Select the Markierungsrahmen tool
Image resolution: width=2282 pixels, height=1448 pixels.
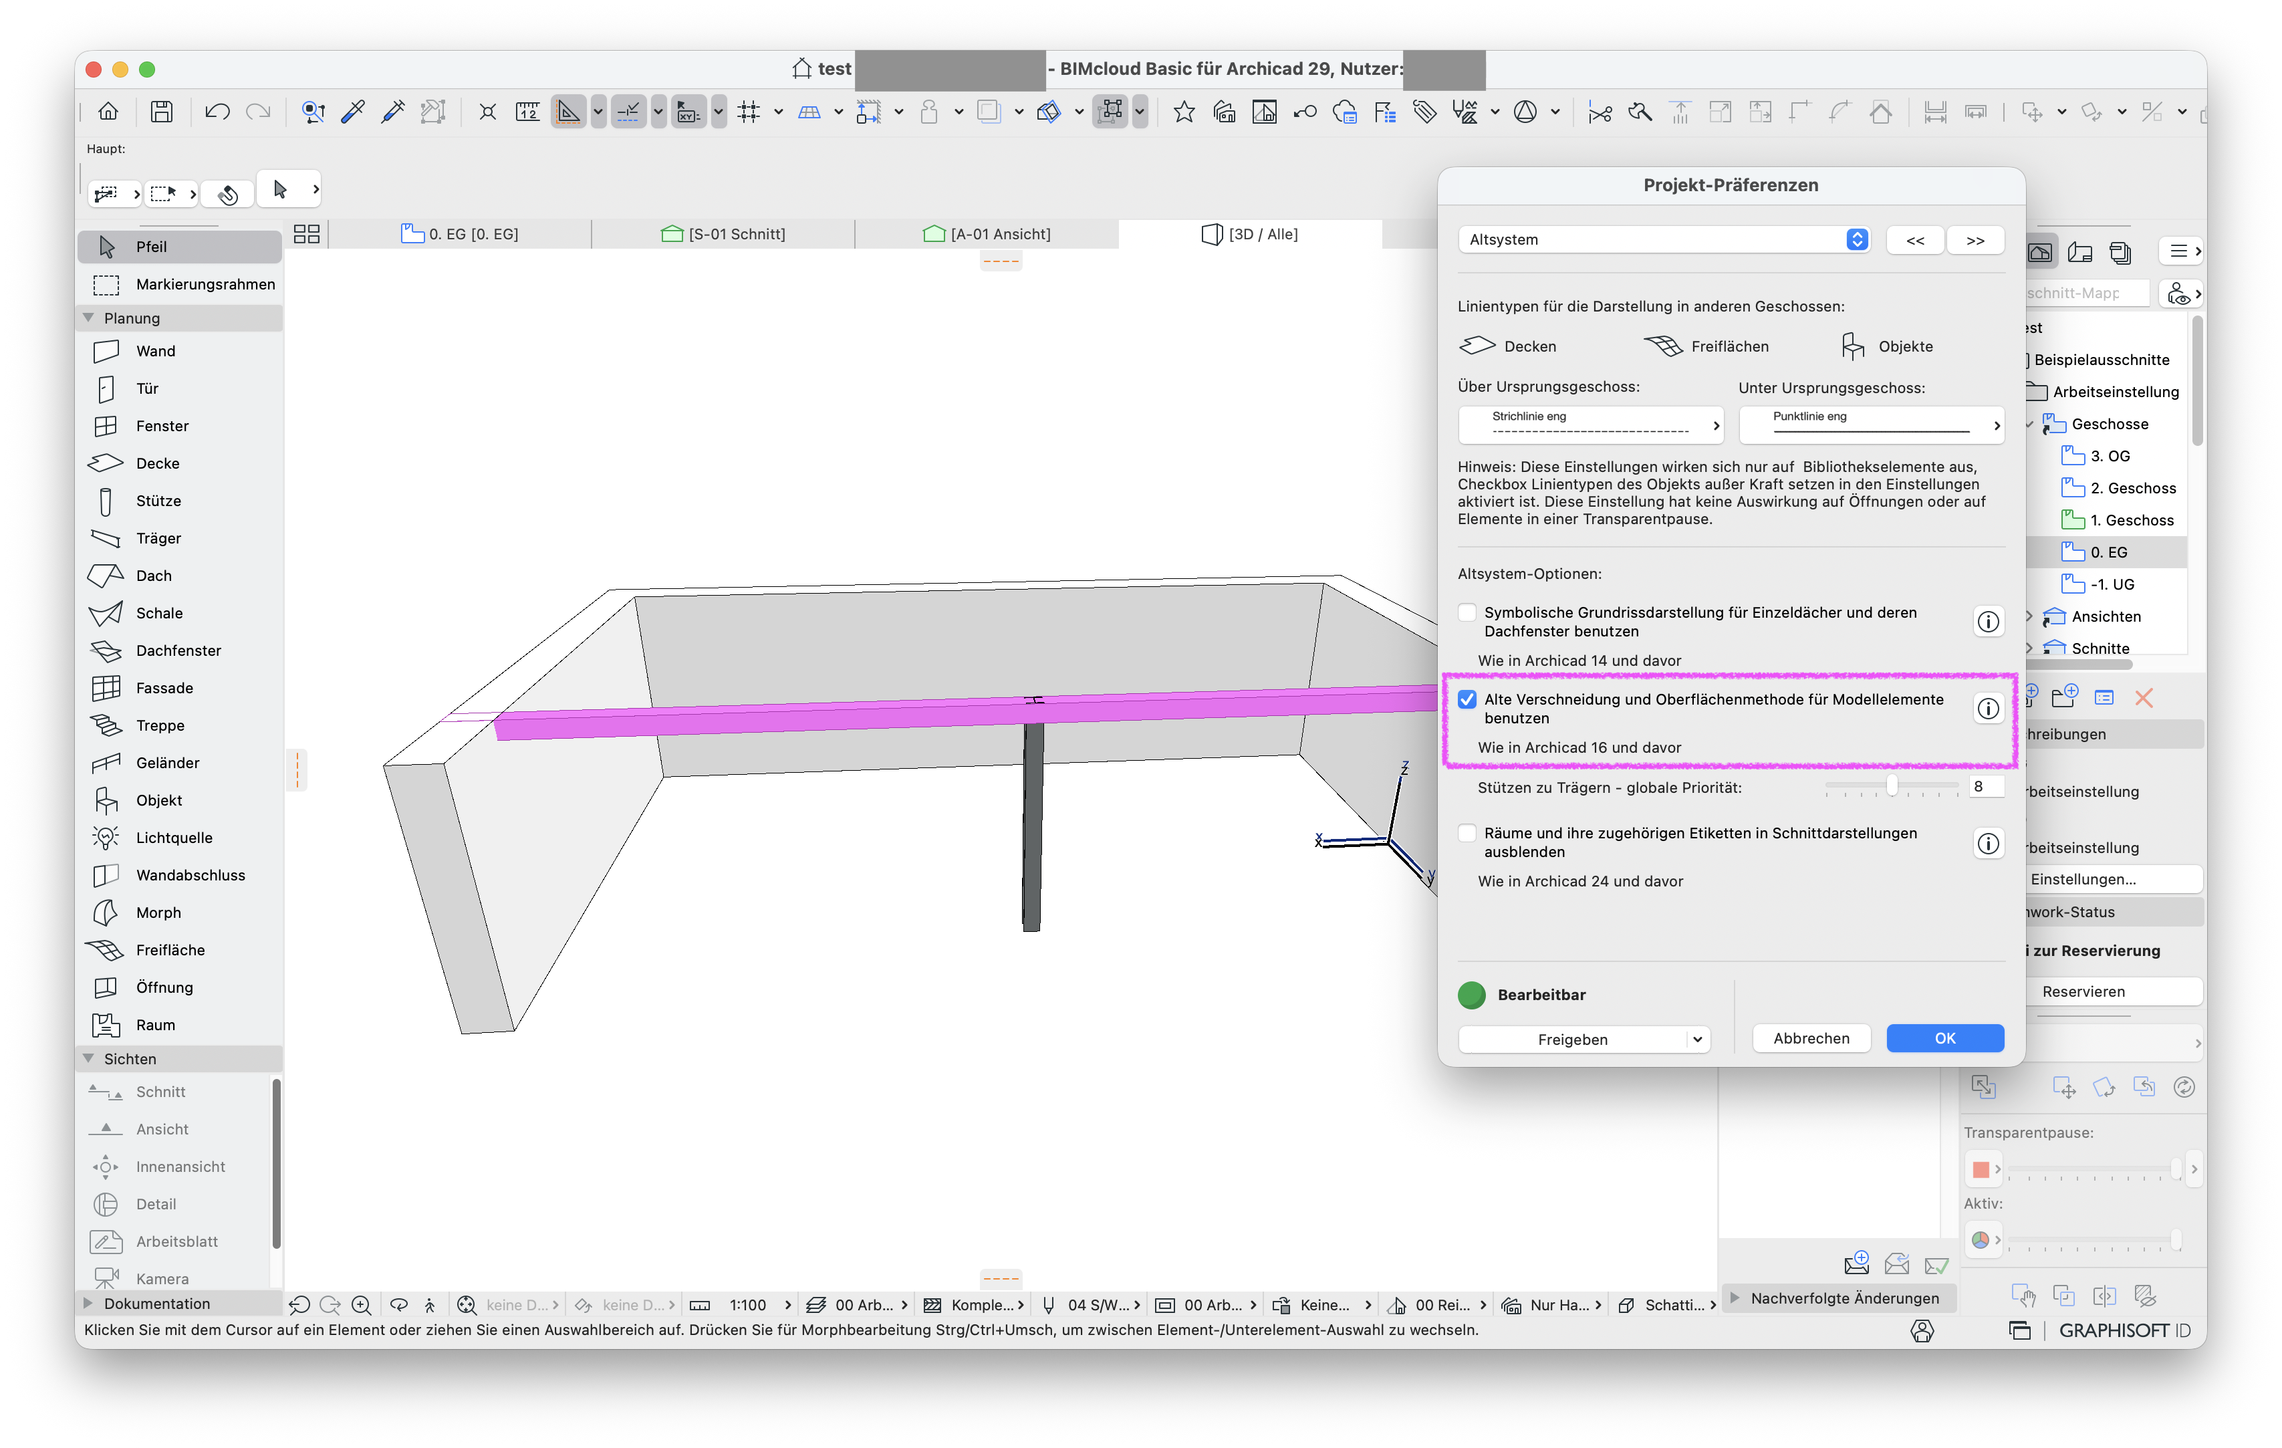pos(180,284)
